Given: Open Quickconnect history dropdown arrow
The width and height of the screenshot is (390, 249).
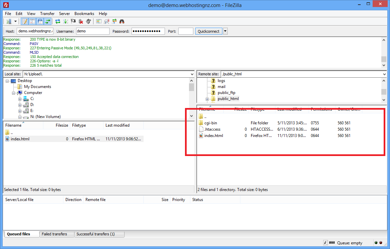Looking at the screenshot, I should tap(225, 31).
